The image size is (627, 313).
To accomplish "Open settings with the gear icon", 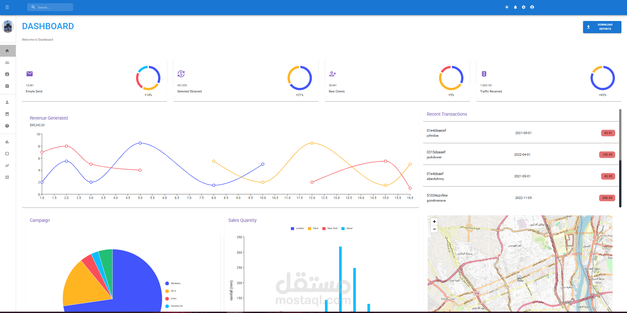I will point(524,7).
